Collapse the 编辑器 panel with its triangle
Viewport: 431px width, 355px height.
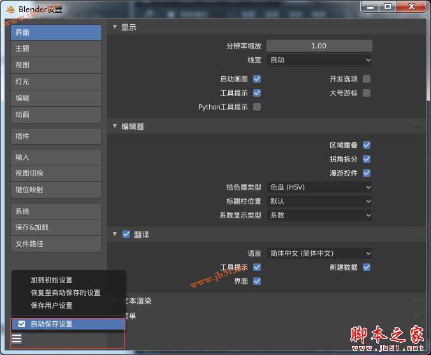[x=115, y=126]
